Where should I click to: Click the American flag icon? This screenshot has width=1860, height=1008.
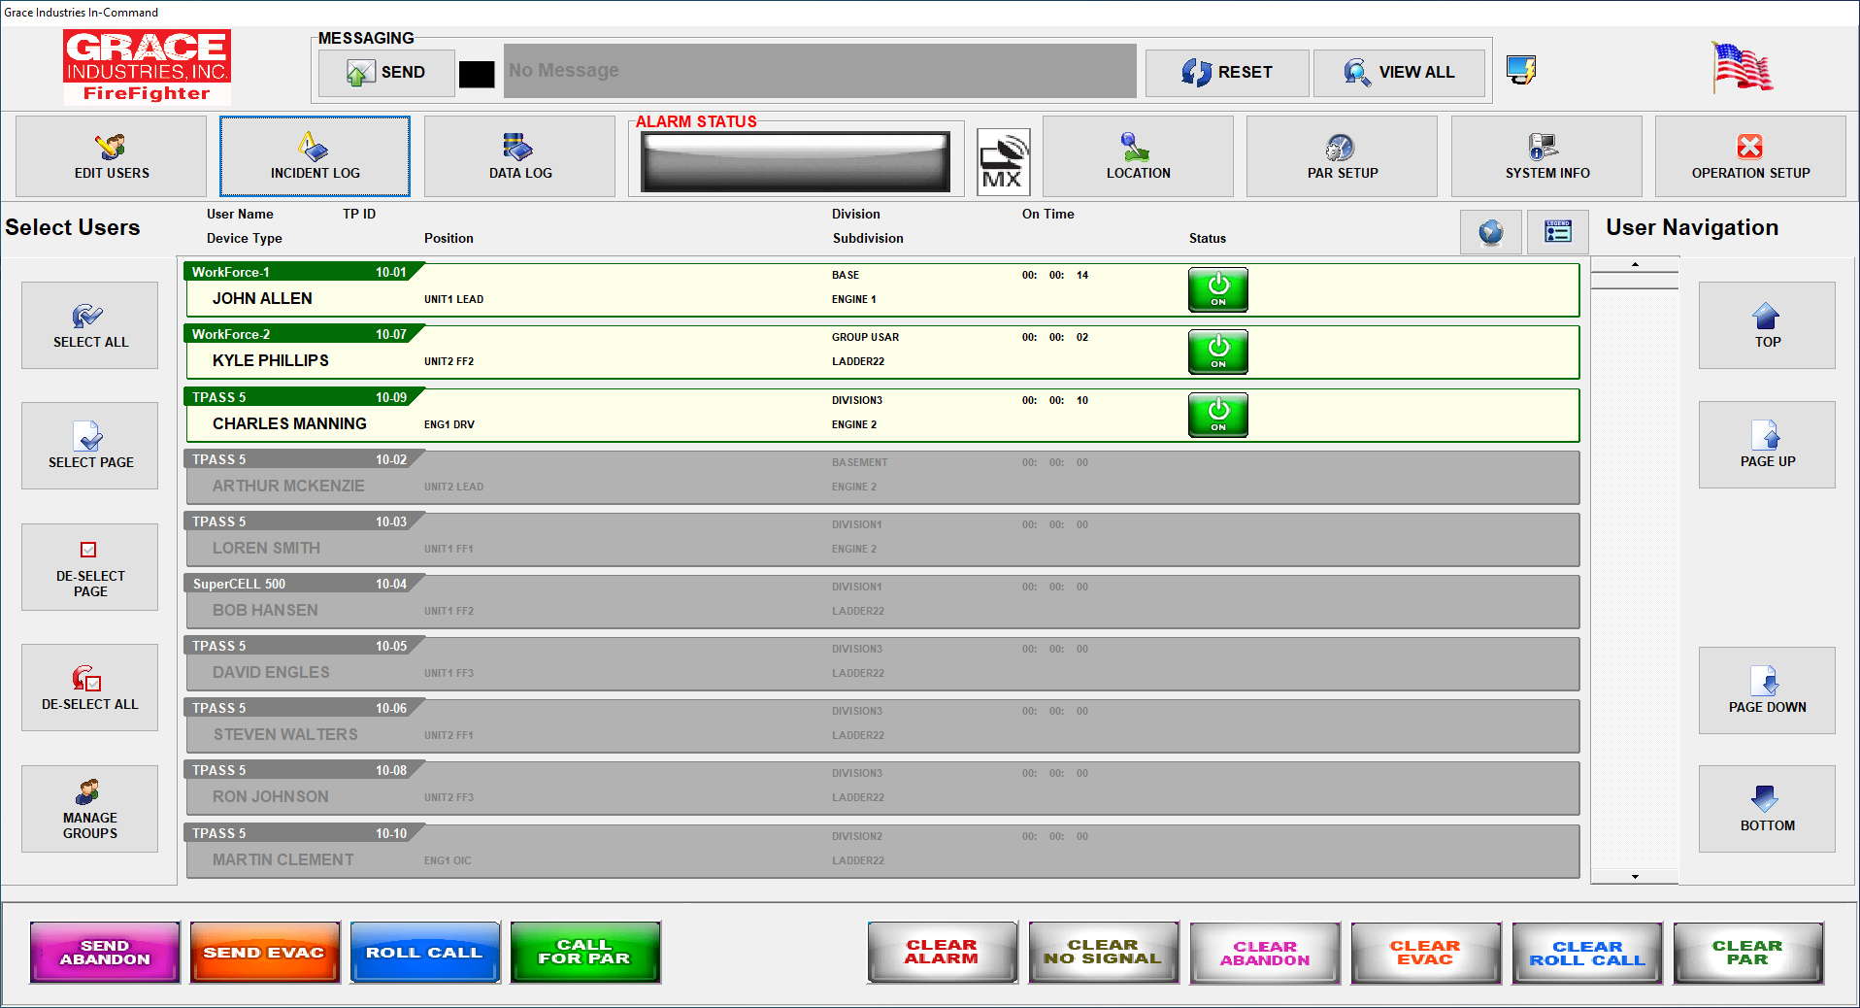[1743, 67]
